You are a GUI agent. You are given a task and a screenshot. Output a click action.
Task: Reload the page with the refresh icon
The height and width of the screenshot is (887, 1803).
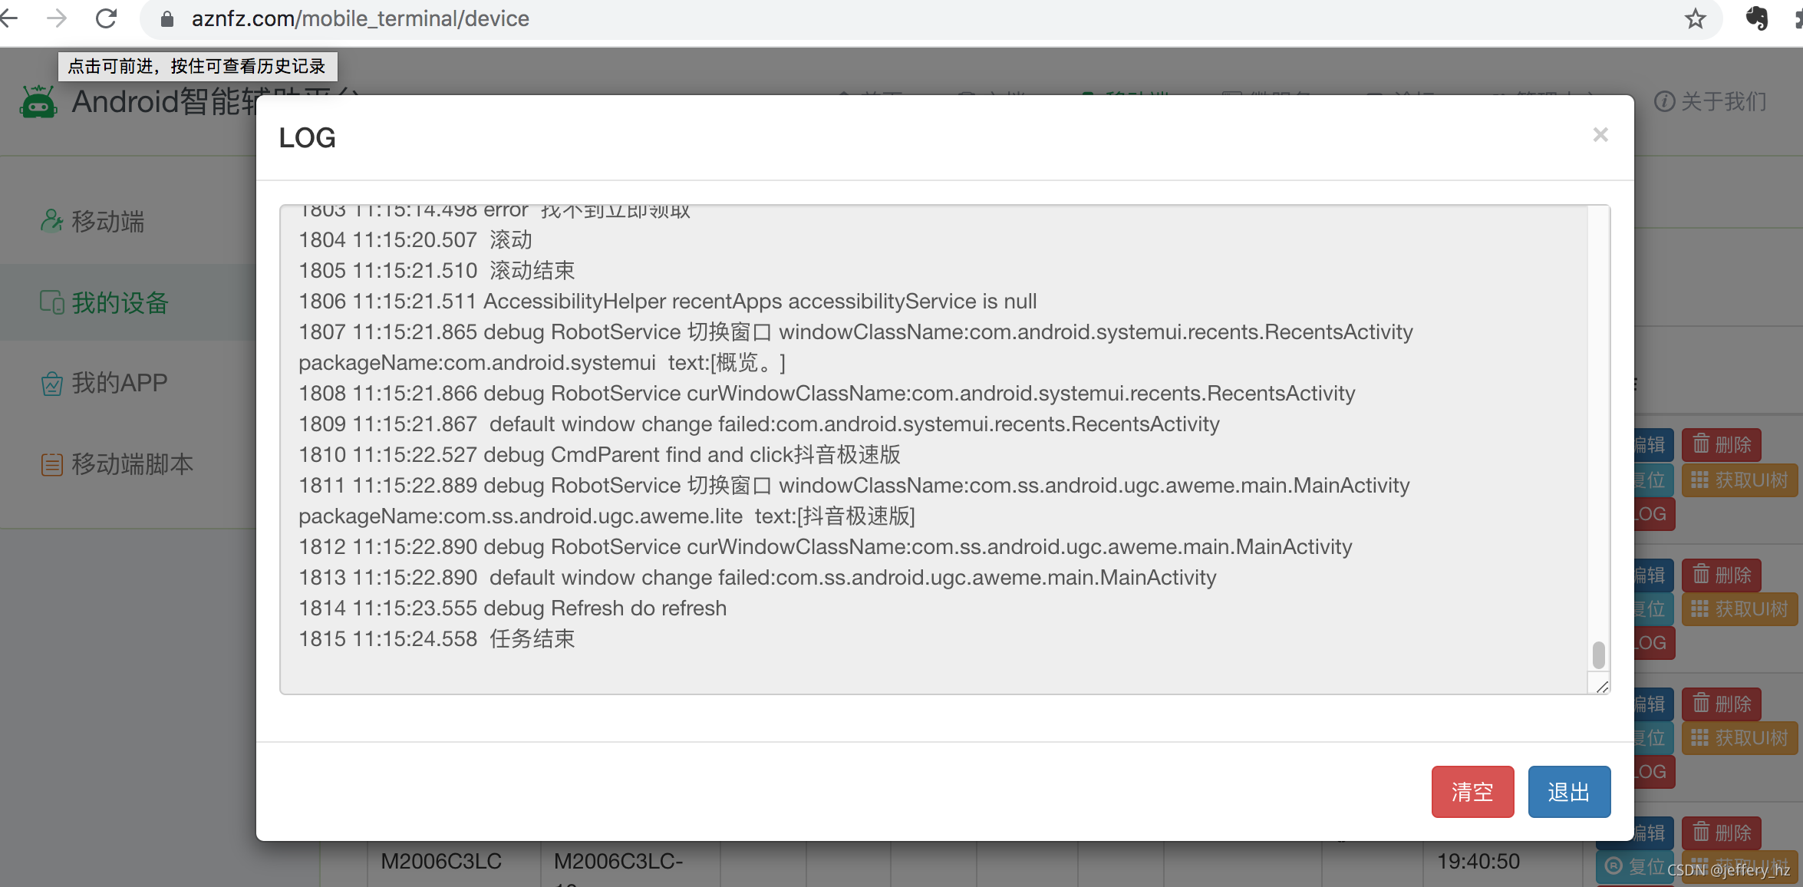point(107,18)
